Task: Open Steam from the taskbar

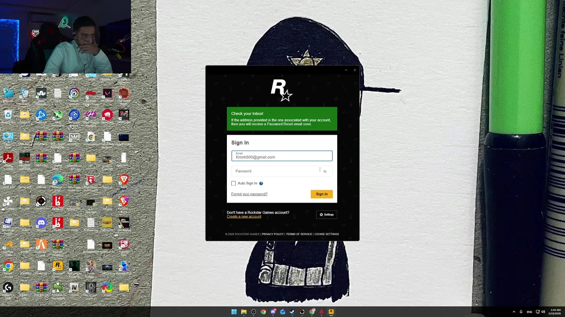Action: 292,312
